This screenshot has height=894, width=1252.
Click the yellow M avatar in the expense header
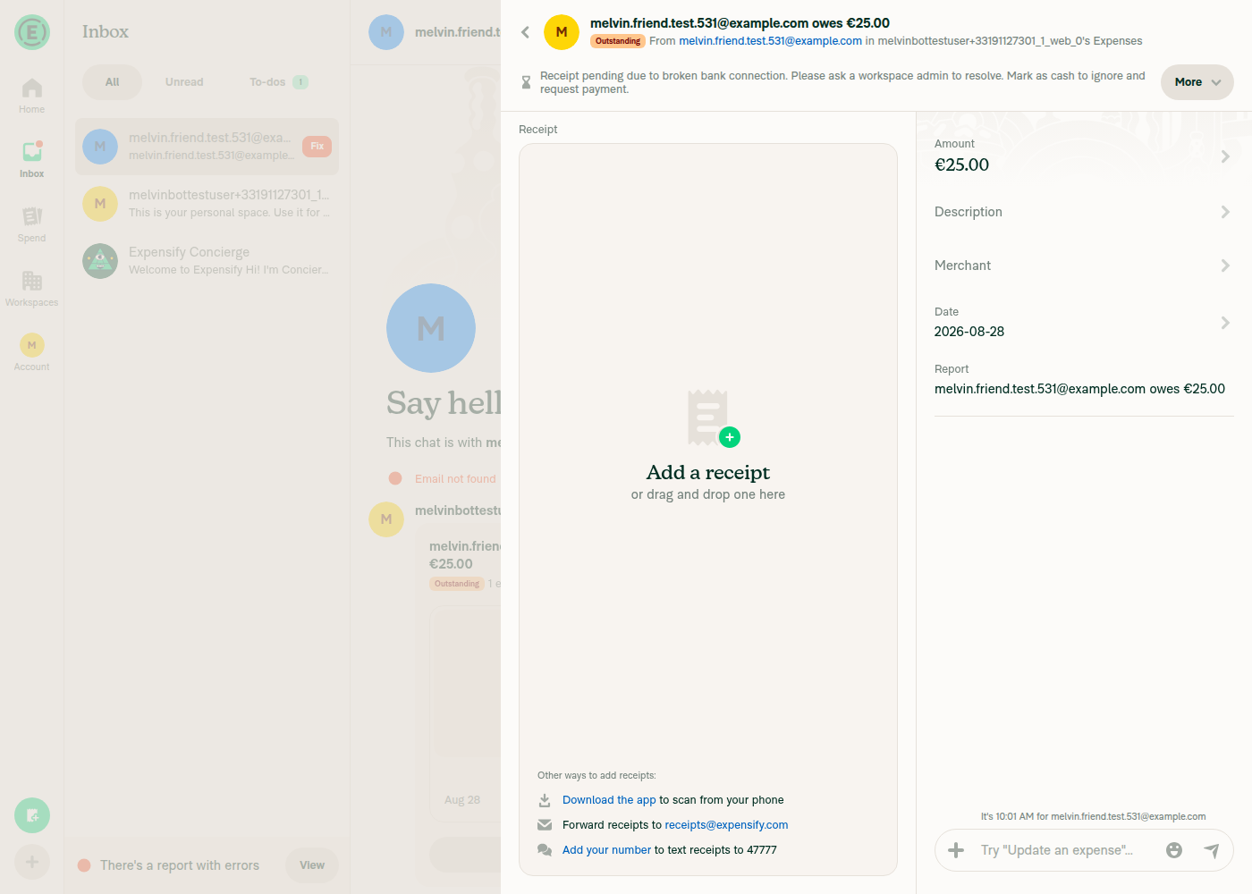(x=562, y=32)
